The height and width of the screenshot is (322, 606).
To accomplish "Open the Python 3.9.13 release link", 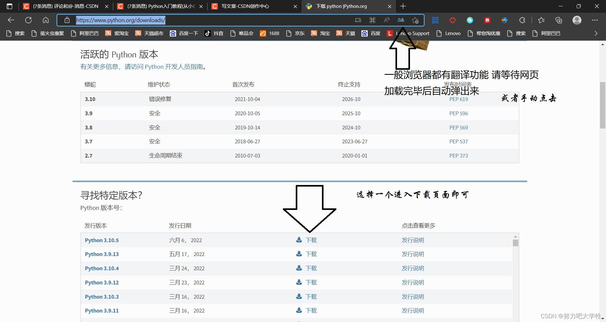I will click(102, 254).
